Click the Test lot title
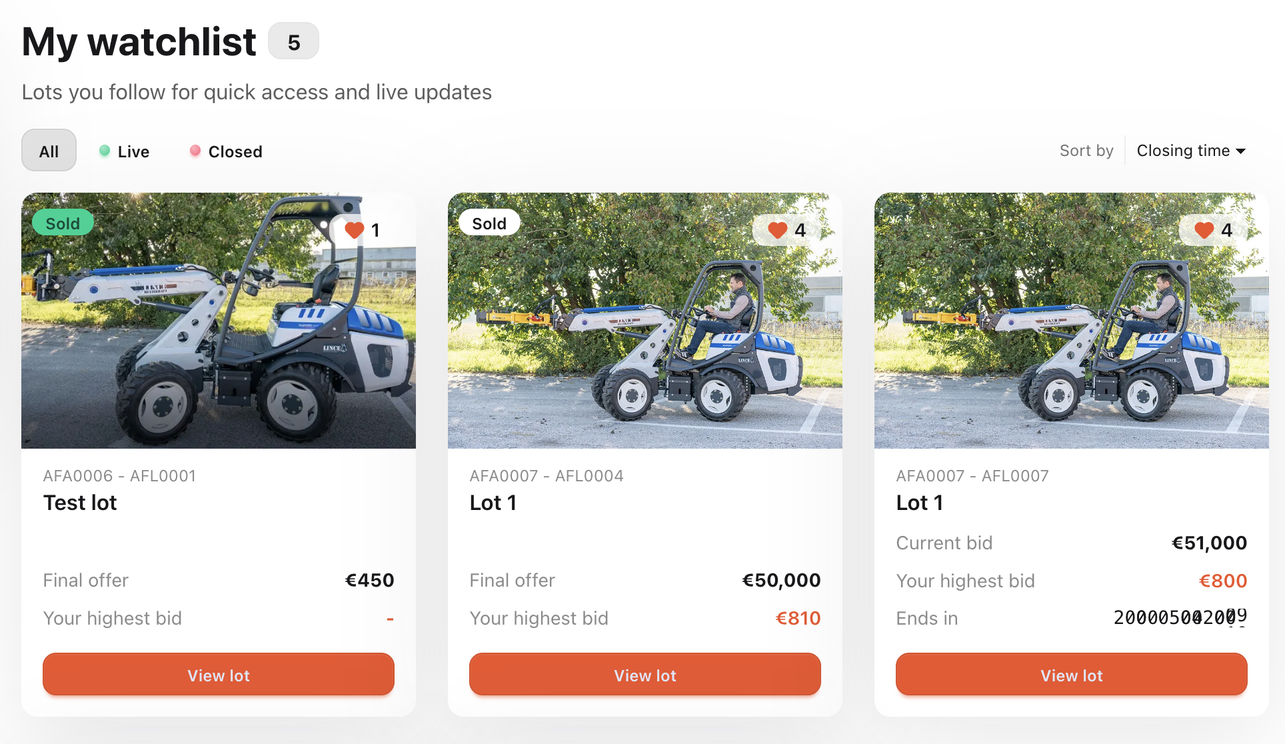 80,503
